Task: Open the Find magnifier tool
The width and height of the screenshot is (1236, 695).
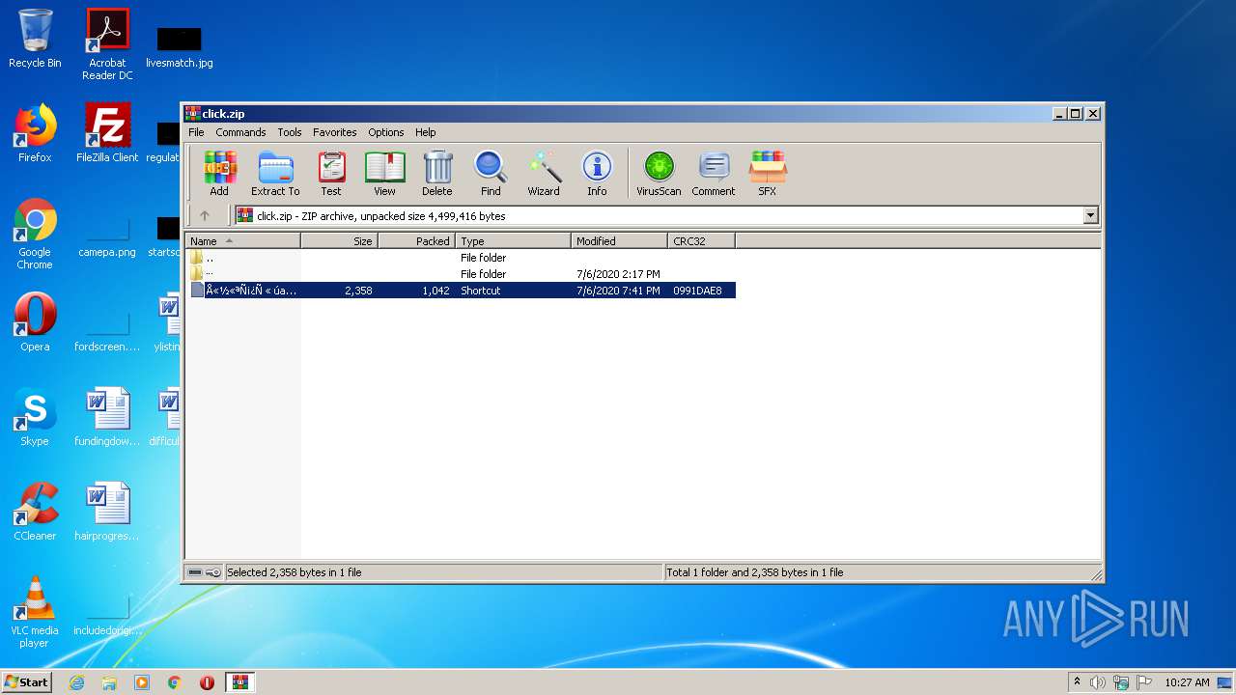Action: pos(491,174)
